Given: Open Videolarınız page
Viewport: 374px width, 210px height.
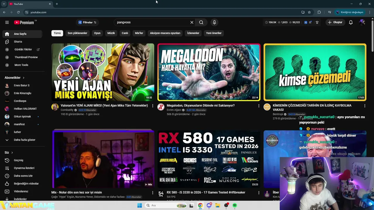Looking at the screenshot, I should (x=23, y=191).
